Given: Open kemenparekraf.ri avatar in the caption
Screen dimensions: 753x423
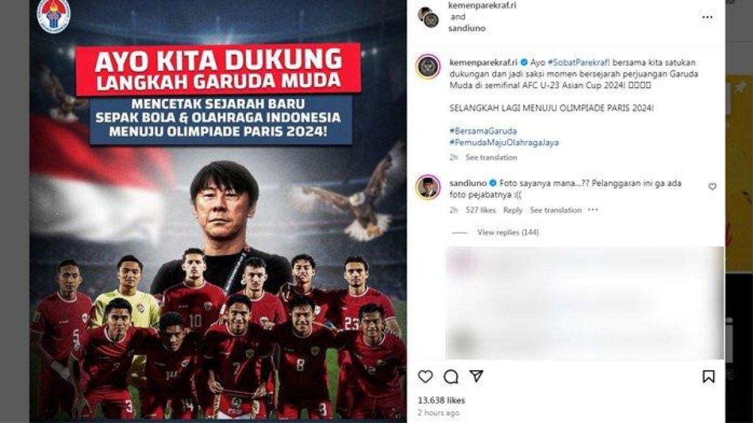Looking at the screenshot, I should (427, 67).
